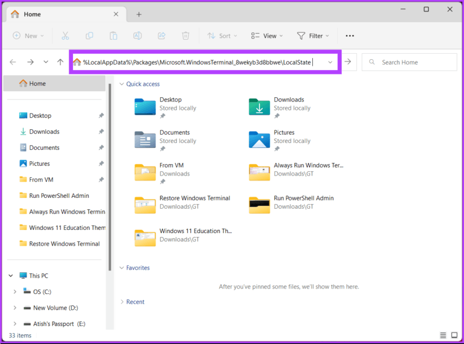Click the Delete trash icon
The height and width of the screenshot is (344, 464).
point(185,36)
